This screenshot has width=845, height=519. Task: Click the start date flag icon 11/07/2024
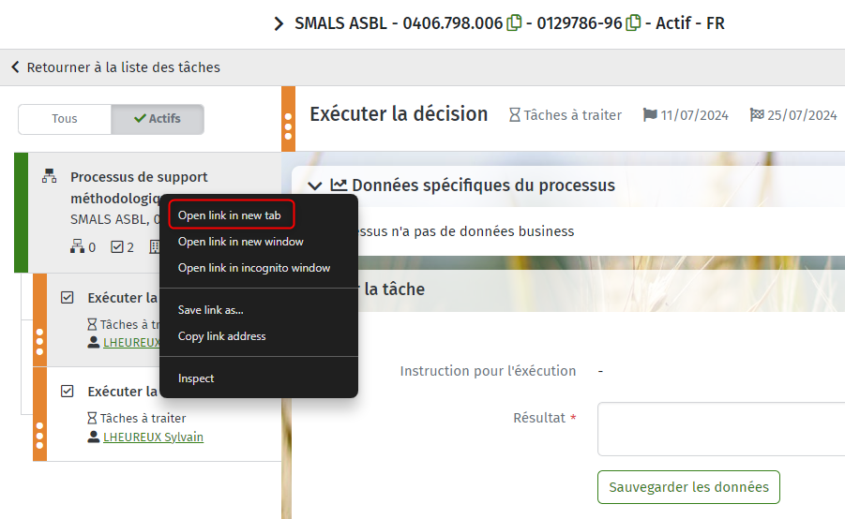[650, 114]
